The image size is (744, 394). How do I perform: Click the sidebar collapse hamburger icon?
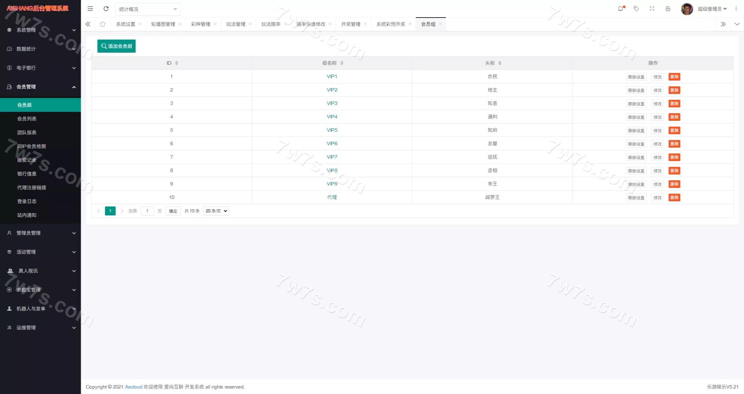pyautogui.click(x=90, y=9)
